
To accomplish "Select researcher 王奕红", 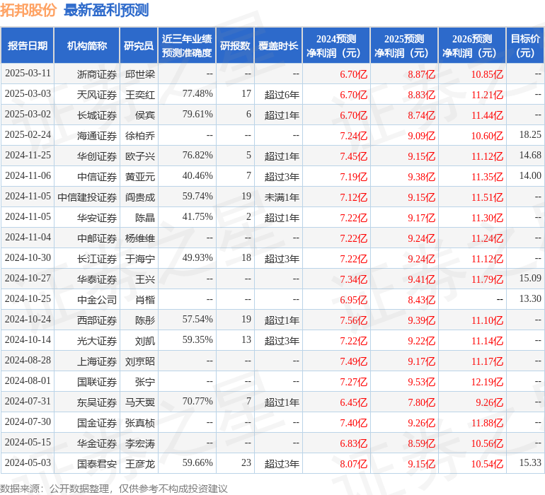I will point(139,95).
